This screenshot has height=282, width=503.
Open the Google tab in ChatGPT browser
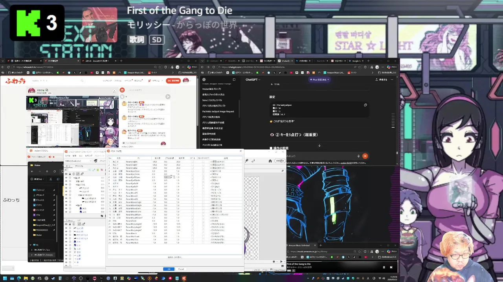pos(356,61)
